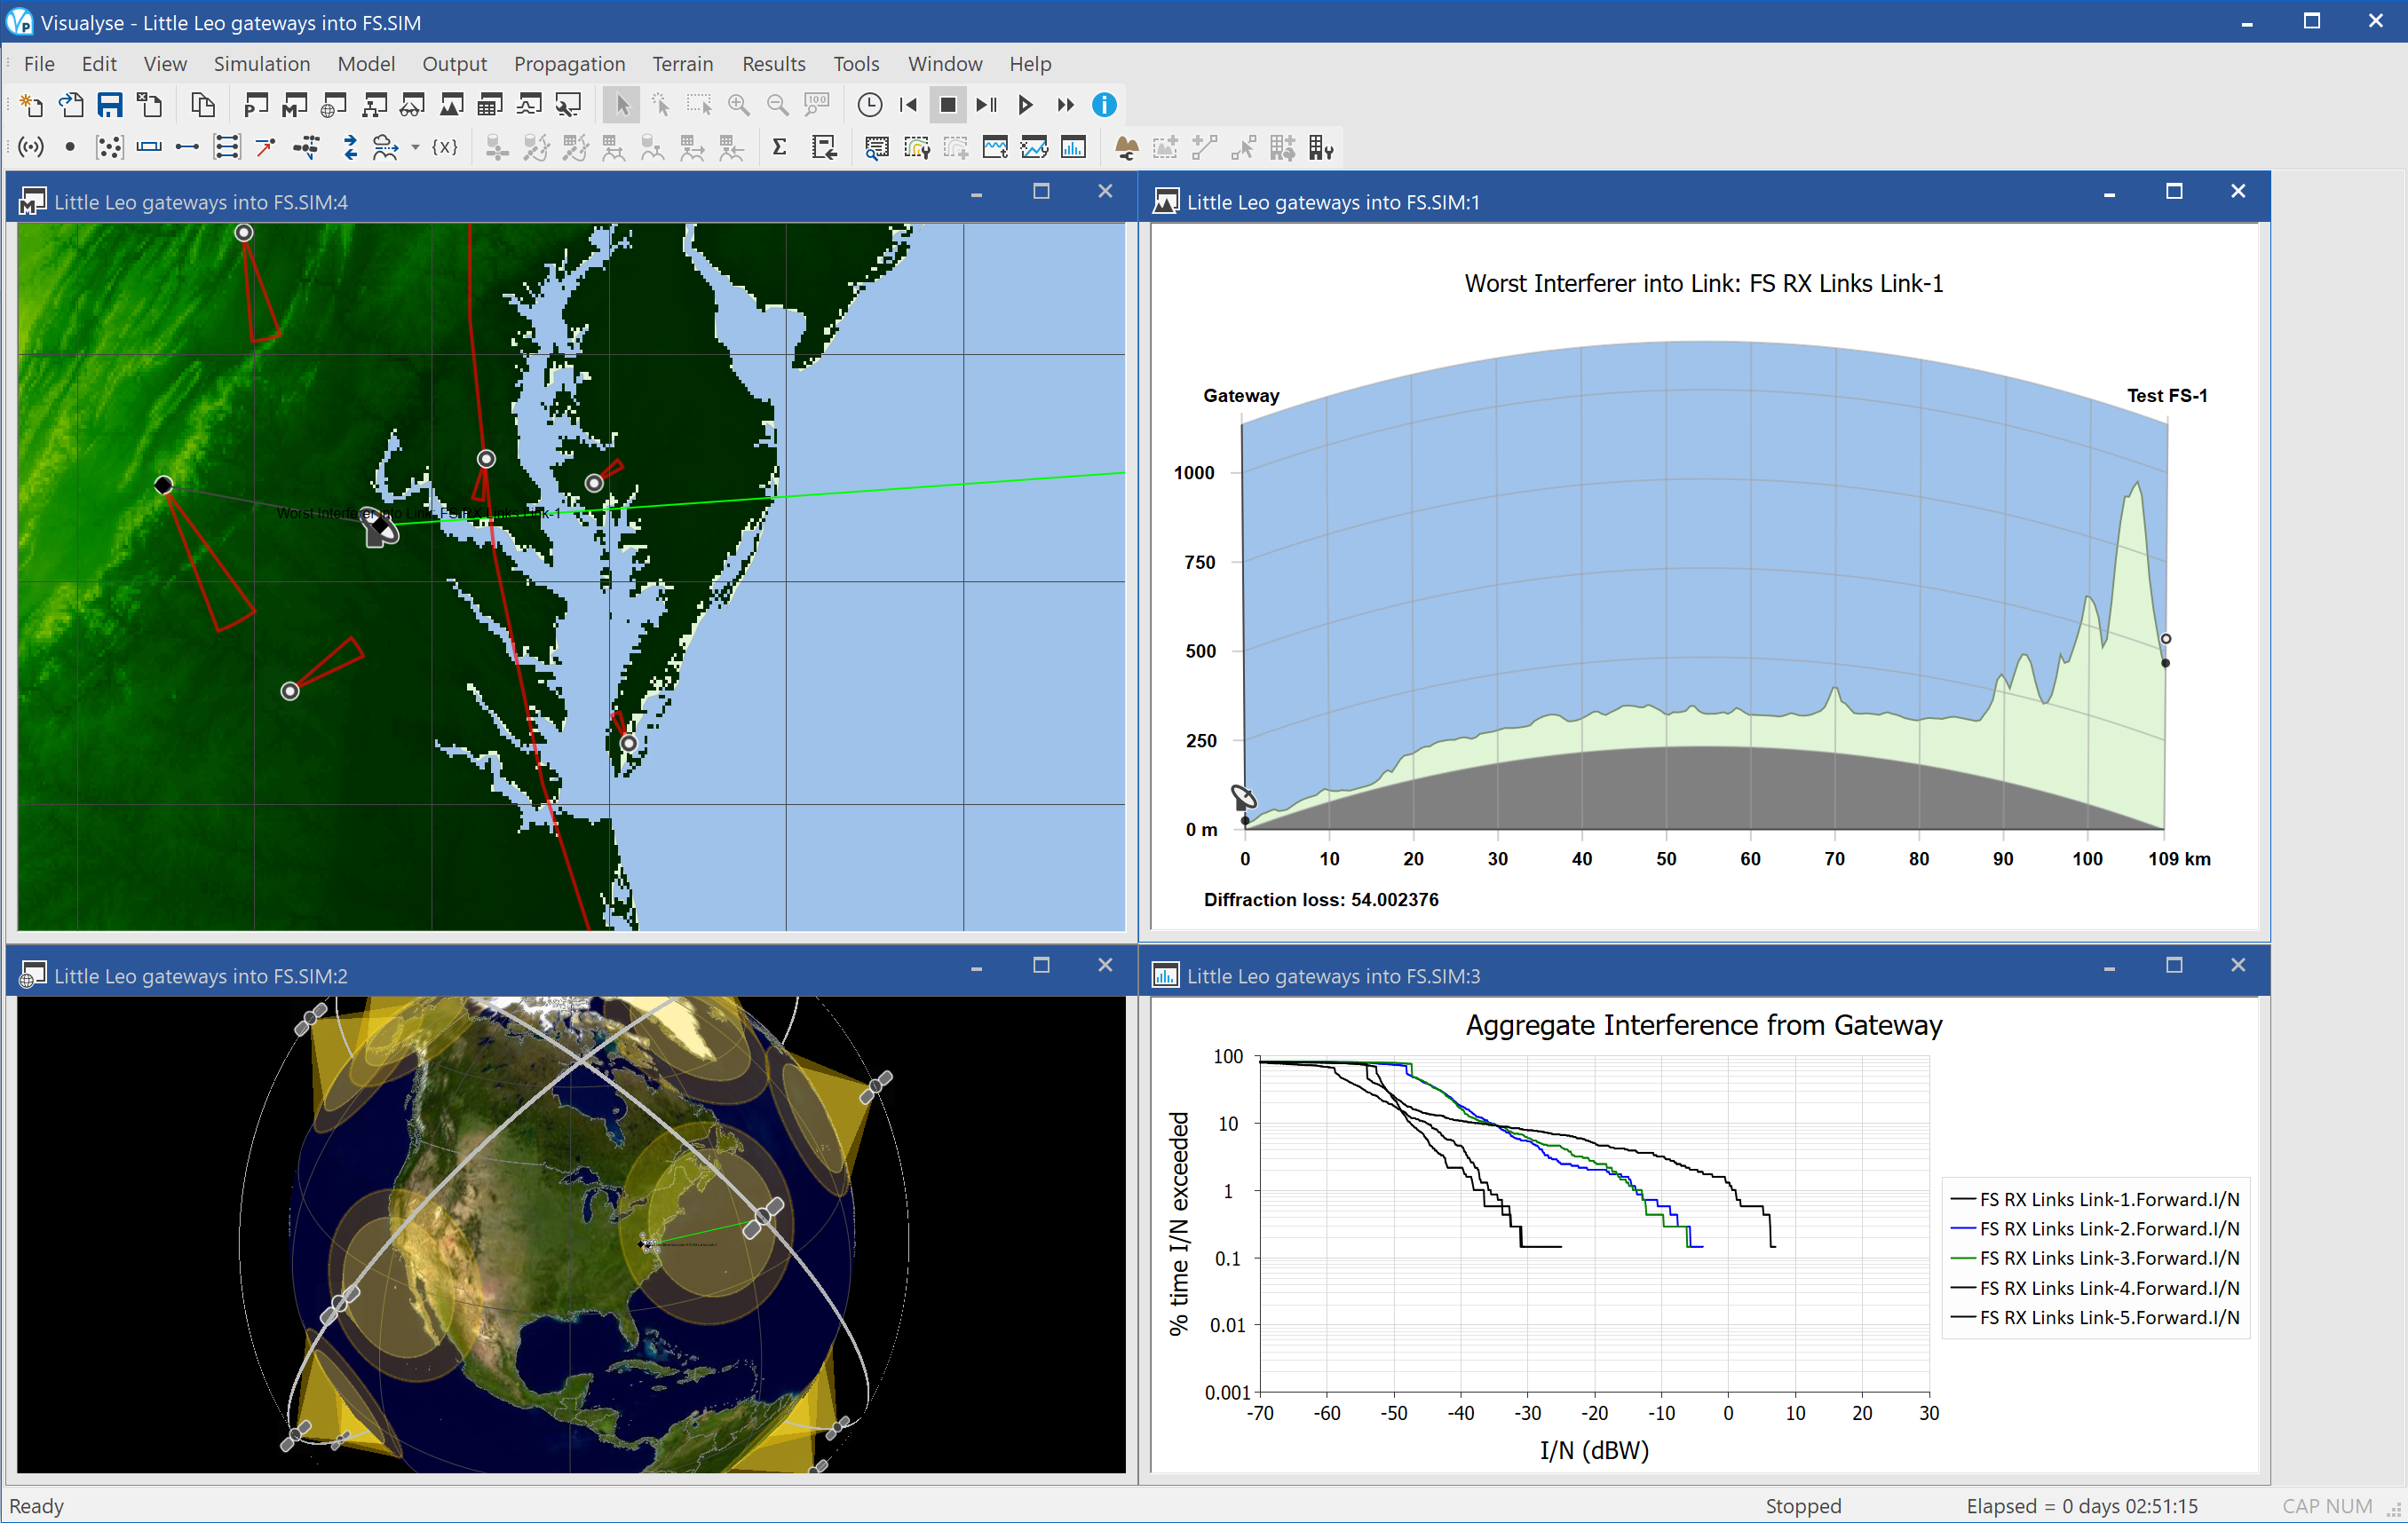
Task: Click the link group list icon
Action: coord(227,148)
